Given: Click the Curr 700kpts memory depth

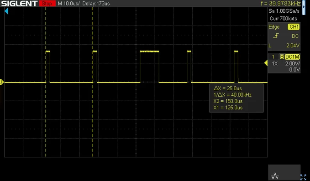Looking at the screenshot, I should [284, 19].
